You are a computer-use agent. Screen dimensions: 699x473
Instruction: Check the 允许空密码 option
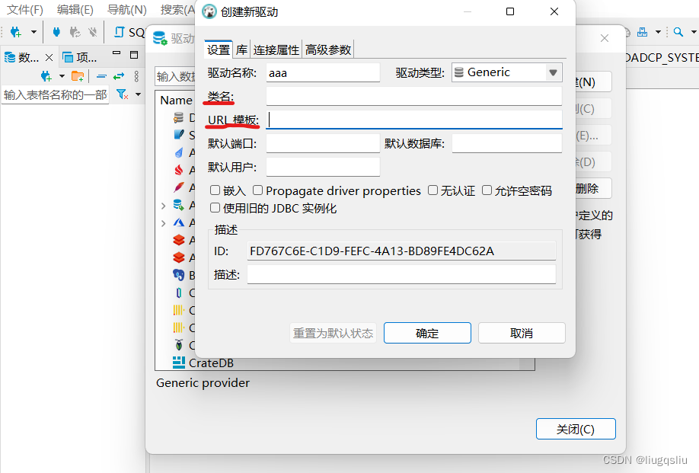coord(487,190)
